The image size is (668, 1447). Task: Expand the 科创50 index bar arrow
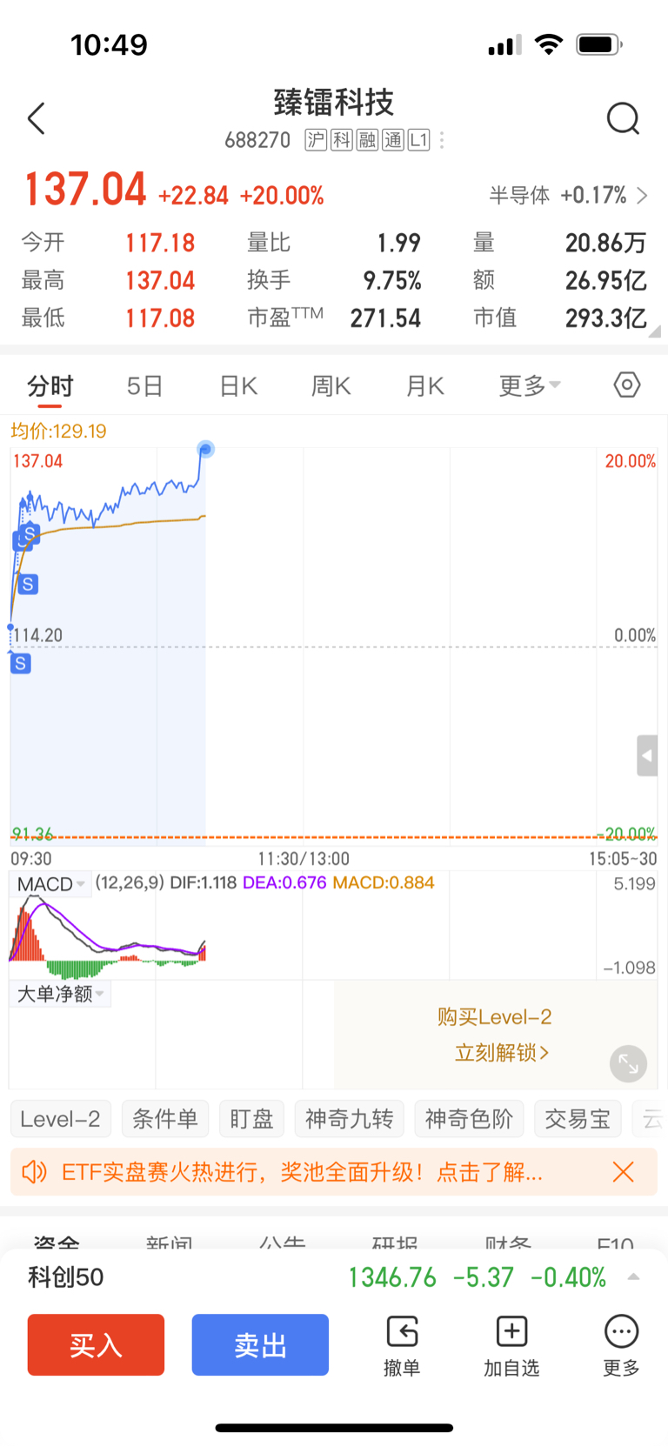point(633,1277)
